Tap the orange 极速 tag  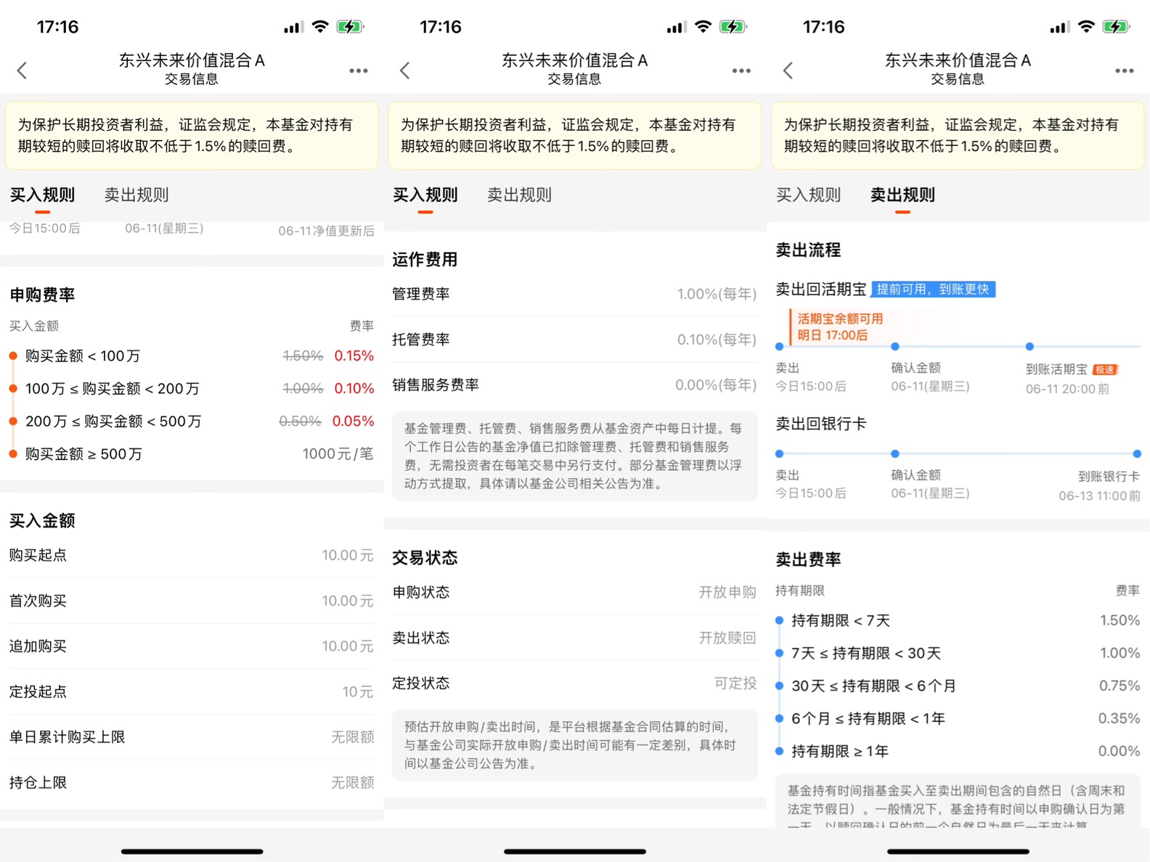1105,369
